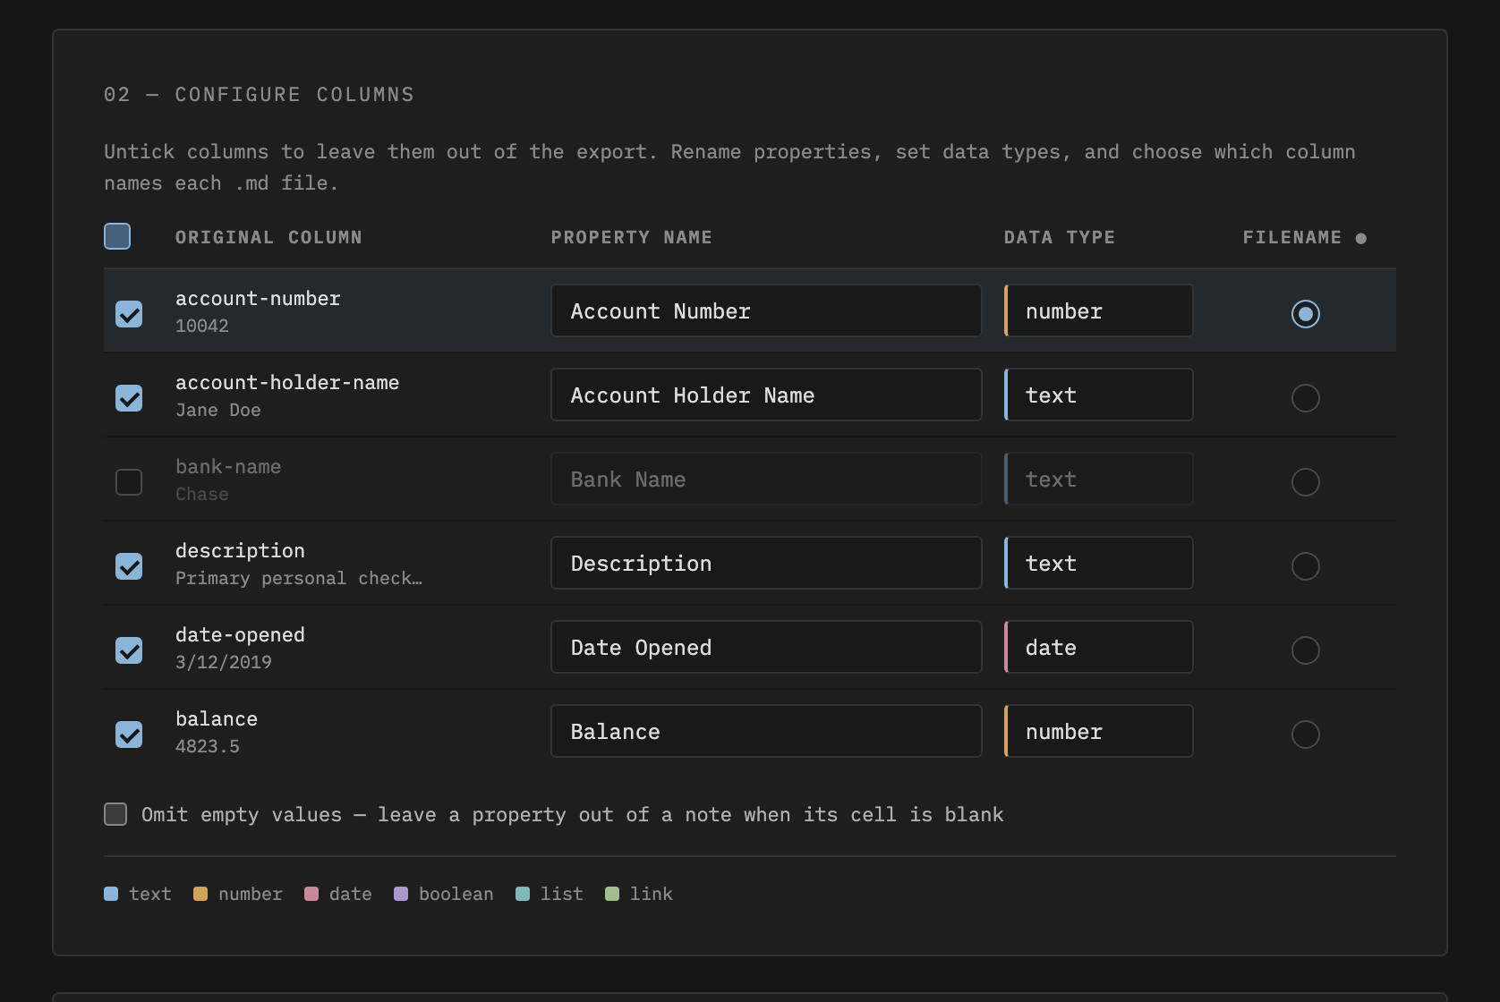Click the sample value 4823.5
This screenshot has width=1500, height=1002.
tap(208, 746)
